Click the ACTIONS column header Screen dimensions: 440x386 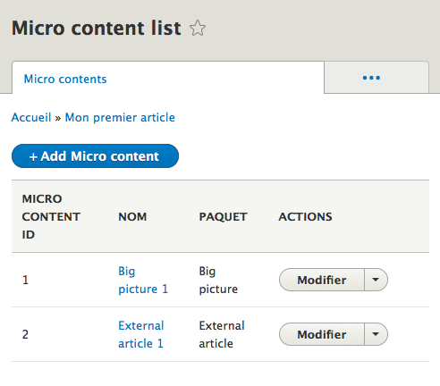tap(305, 216)
